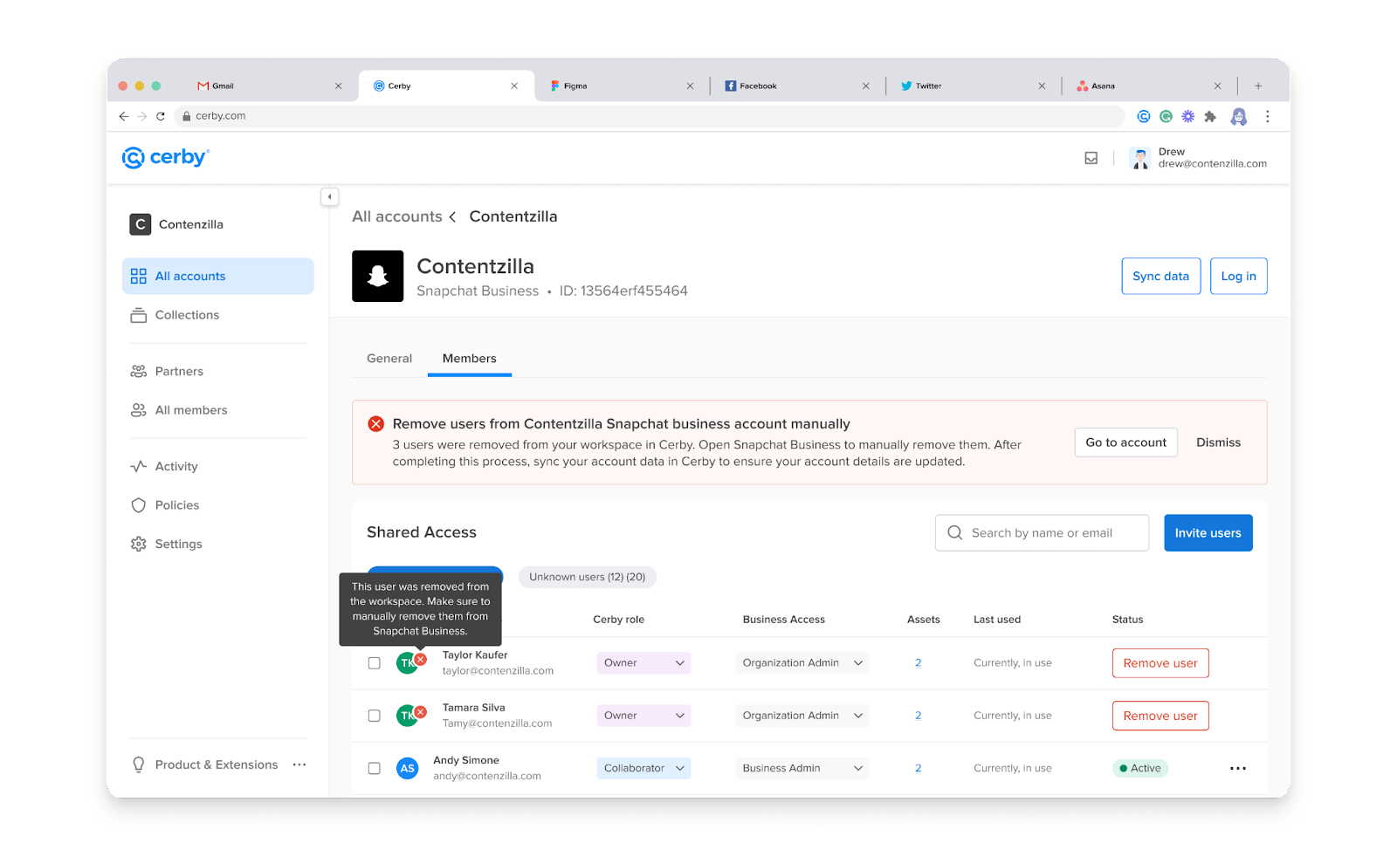Viewport: 1397px width, 857px height.
Task: Click the Log in button
Action: 1238,276
